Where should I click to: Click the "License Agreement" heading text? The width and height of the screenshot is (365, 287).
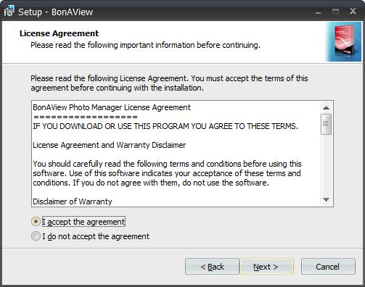[x=59, y=33]
